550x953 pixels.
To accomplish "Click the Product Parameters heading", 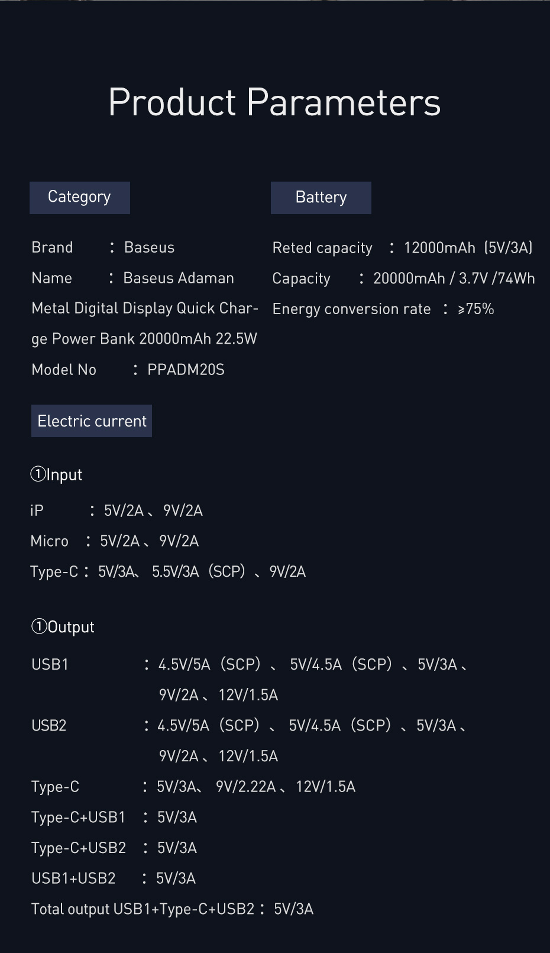I will 274,102.
